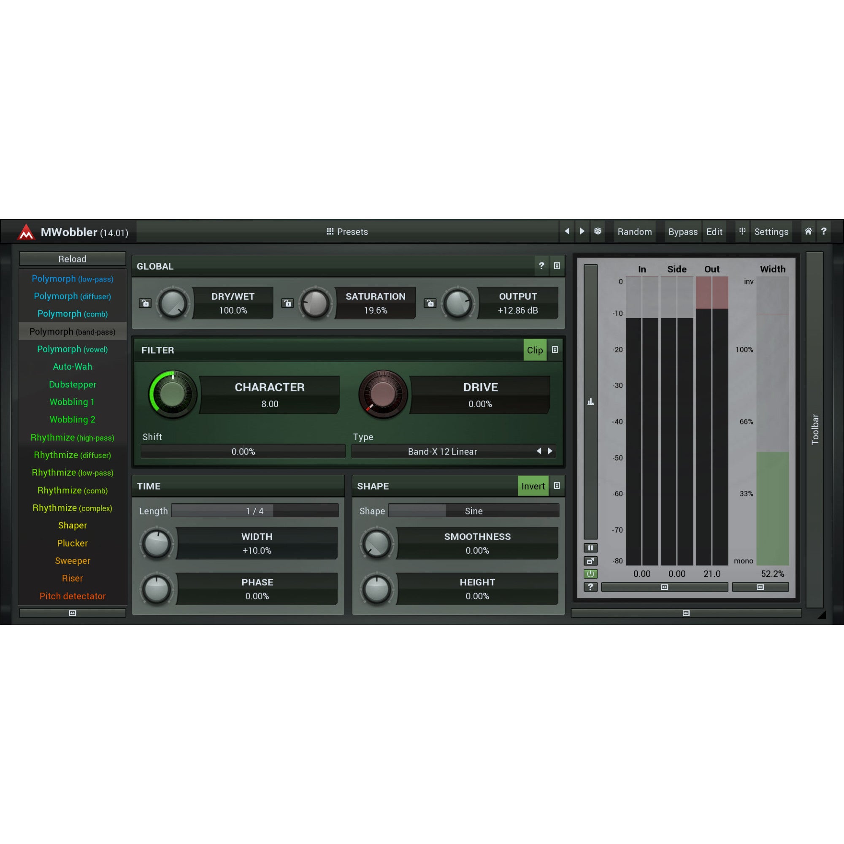Open the Filter section presets icon
Viewport: 844px width, 844px height.
pos(555,349)
